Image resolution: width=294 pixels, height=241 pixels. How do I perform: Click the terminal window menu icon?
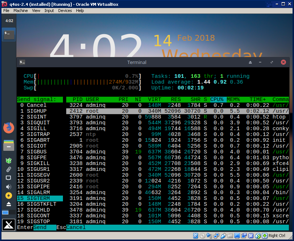[22, 62]
